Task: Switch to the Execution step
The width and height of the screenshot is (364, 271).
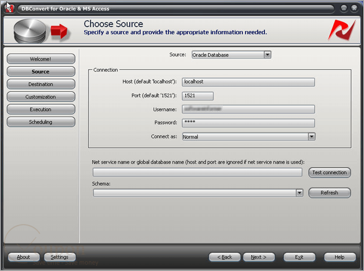Action: pos(41,109)
